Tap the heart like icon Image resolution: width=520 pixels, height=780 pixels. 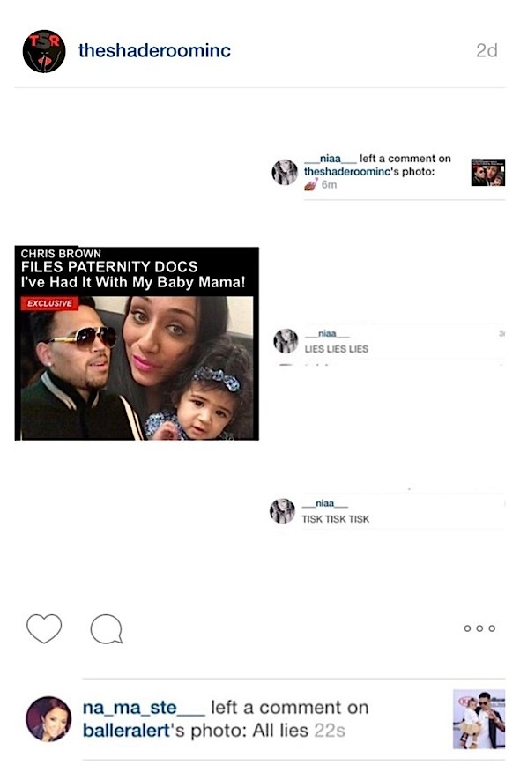pos(44,628)
